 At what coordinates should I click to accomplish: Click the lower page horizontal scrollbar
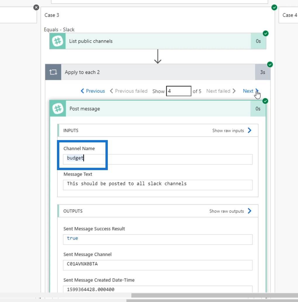pos(212,301)
